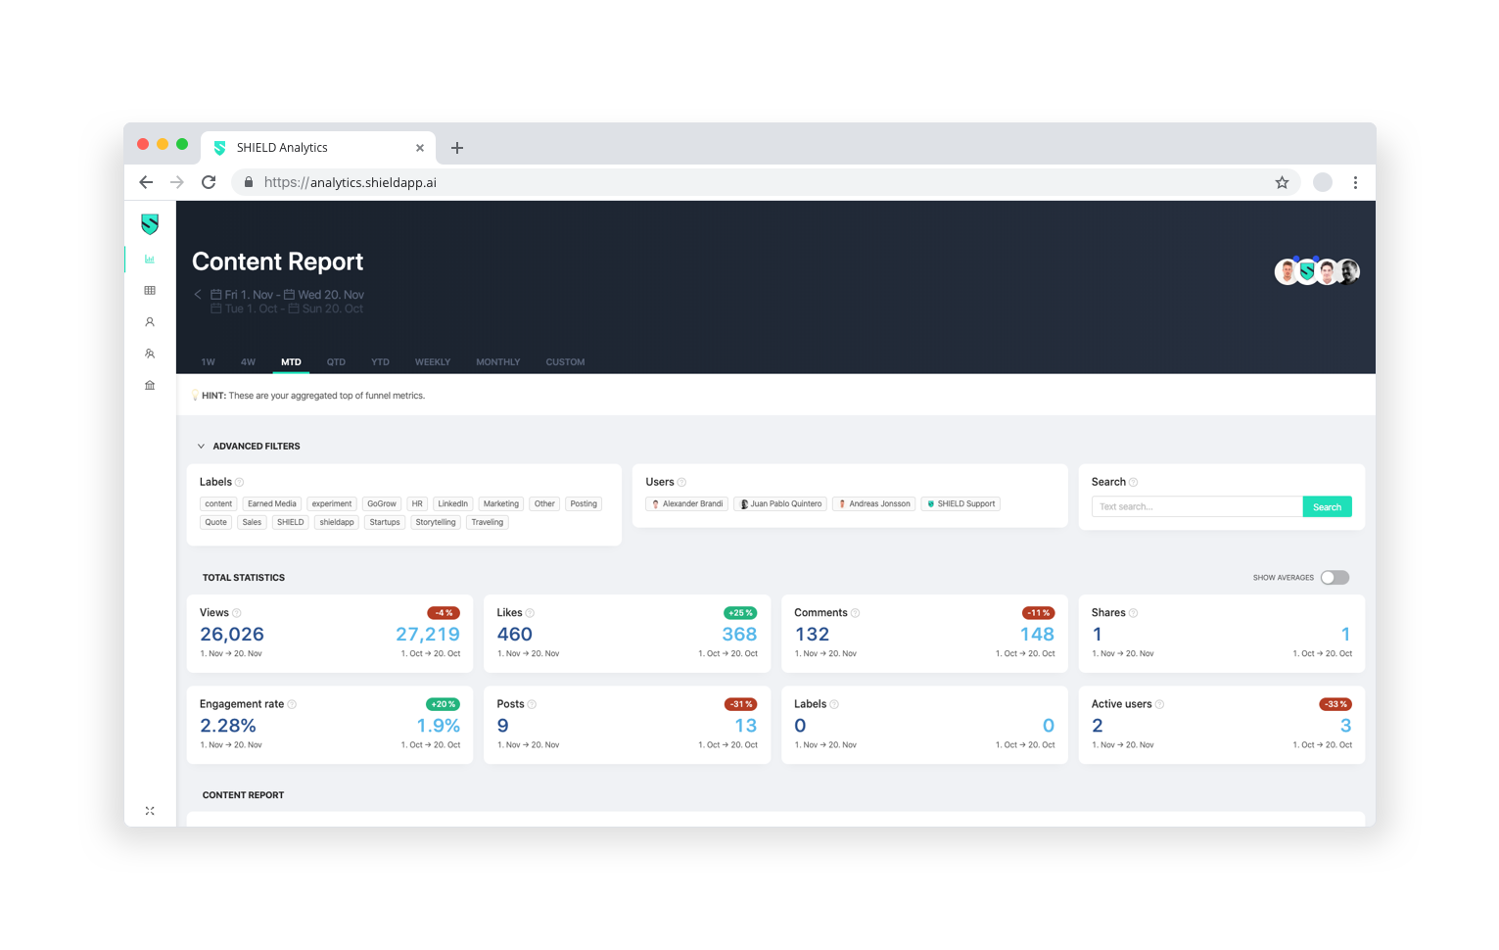Click the info icon beside Comments stat
1499x950 pixels.
click(x=856, y=613)
